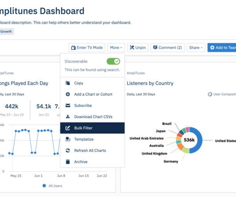Open the Listeners by Country chart title
236x197 pixels.
(x=150, y=83)
